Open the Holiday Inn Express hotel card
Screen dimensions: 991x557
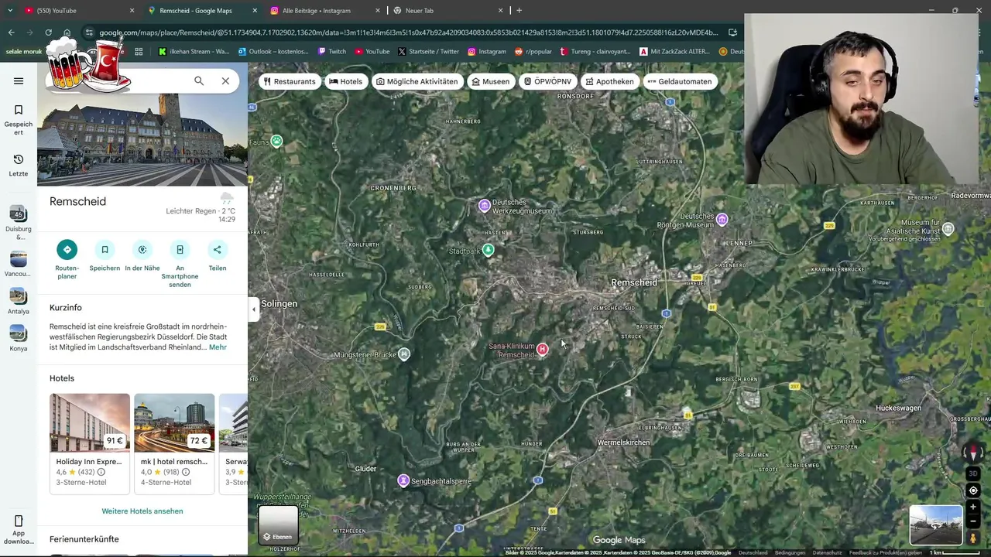[90, 443]
